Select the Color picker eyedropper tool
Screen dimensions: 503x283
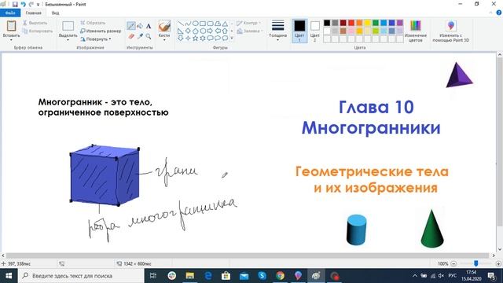tap(140, 36)
